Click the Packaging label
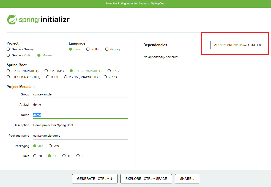271x187 pixels. [22, 146]
